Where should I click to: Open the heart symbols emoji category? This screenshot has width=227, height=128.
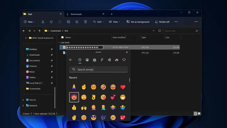coord(124,60)
